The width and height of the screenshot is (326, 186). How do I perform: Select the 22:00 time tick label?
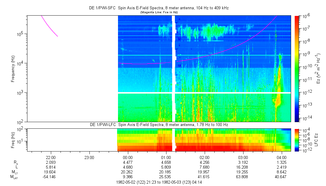tap(51, 157)
